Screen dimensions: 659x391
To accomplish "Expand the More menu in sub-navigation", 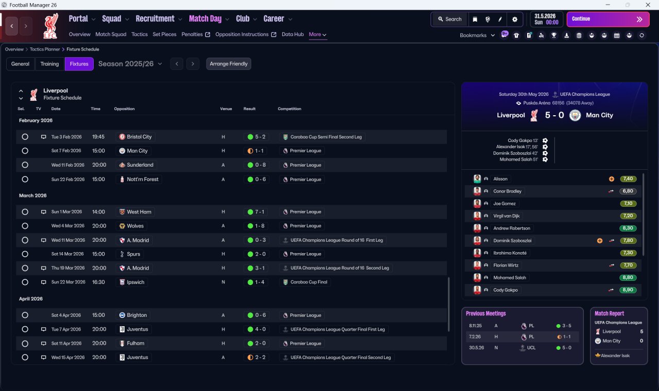I will pyautogui.click(x=318, y=34).
